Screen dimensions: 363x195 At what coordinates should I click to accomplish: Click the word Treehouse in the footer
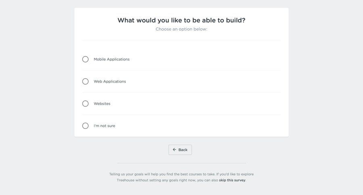pos(125,180)
